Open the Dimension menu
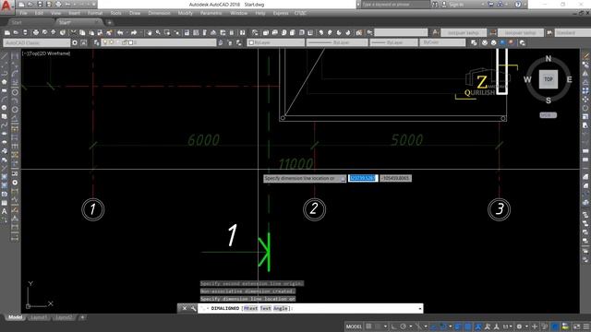 coord(159,13)
